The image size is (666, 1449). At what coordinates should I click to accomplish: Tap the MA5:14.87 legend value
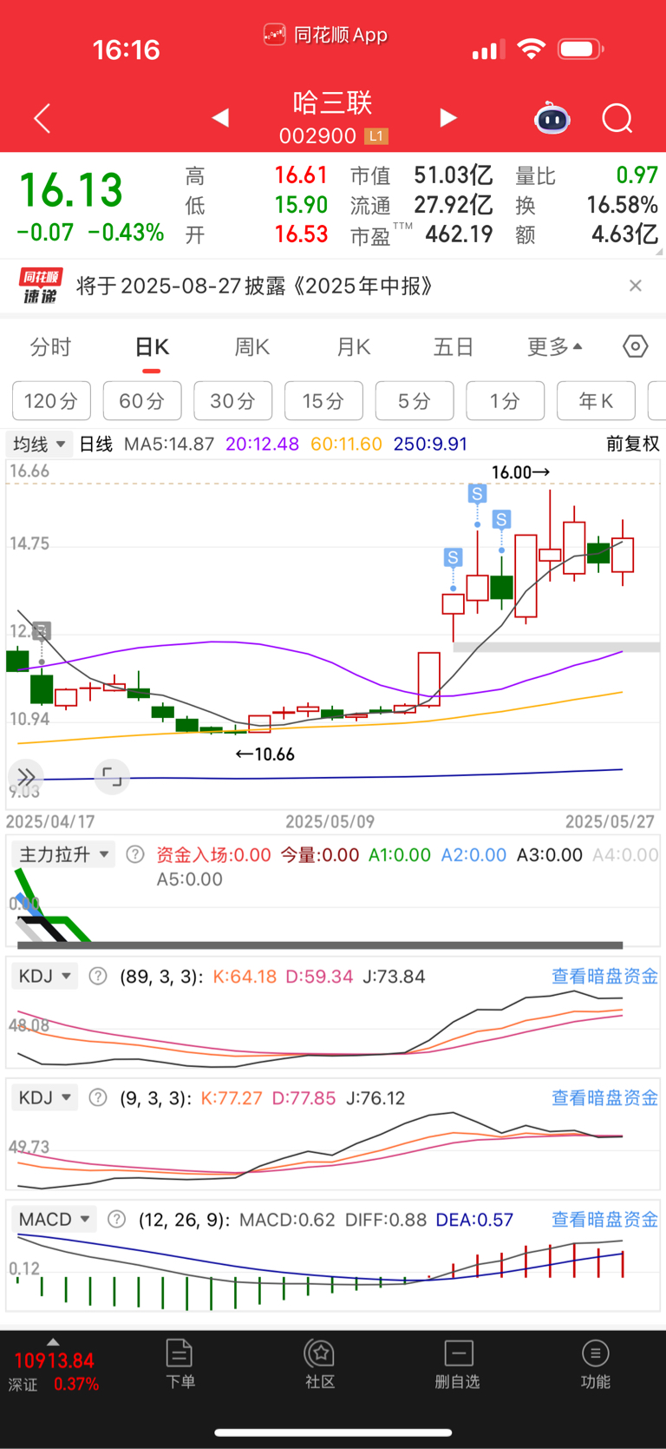point(169,444)
